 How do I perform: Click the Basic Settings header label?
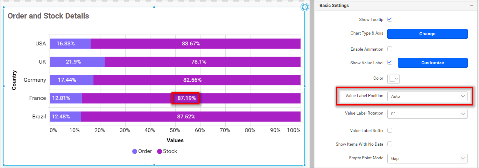click(x=334, y=6)
